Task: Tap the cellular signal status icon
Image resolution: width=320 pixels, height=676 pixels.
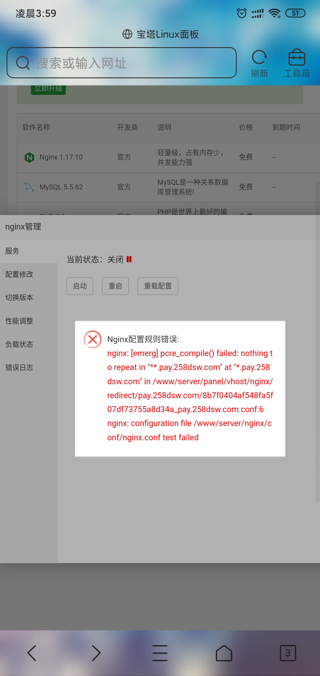Action: [x=257, y=13]
